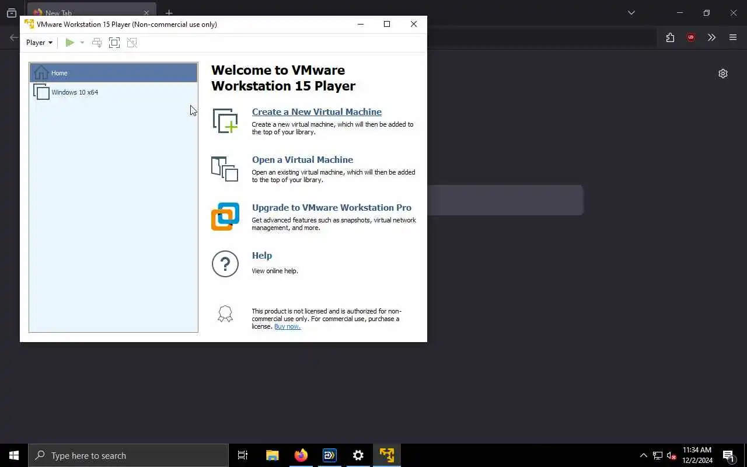Click the muted volume tray icon
Image resolution: width=747 pixels, height=467 pixels.
(672, 455)
